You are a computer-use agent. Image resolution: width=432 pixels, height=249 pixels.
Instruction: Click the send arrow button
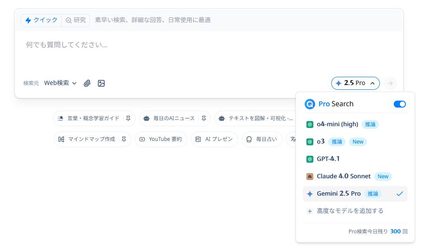pos(390,83)
